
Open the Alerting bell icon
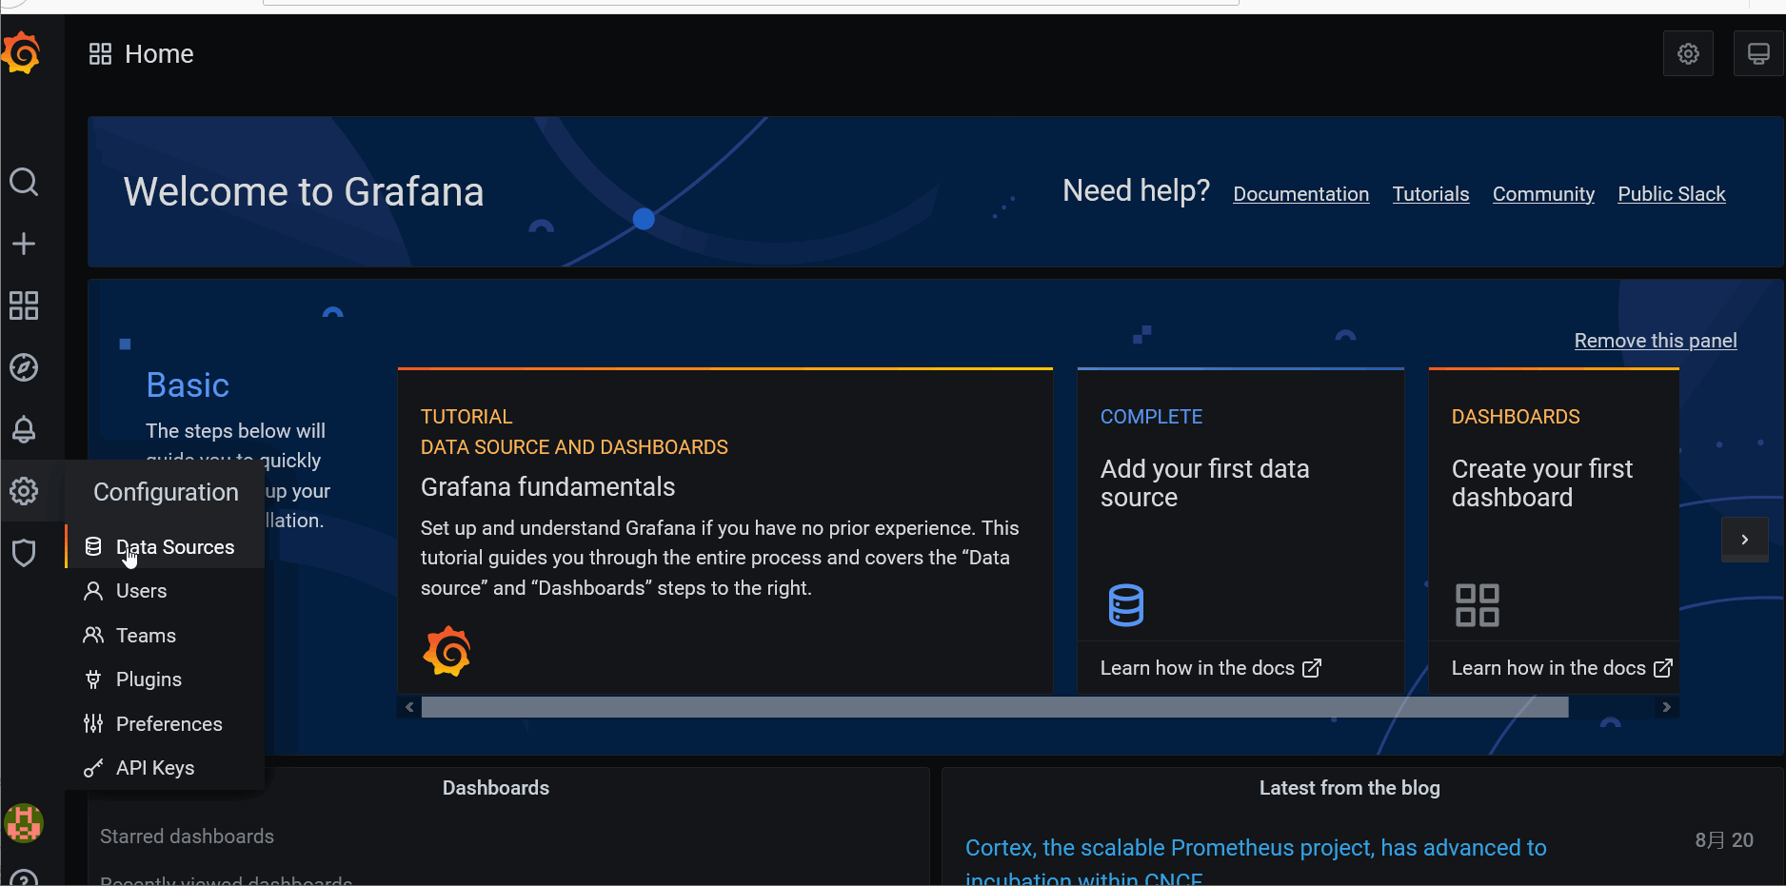pyautogui.click(x=24, y=429)
